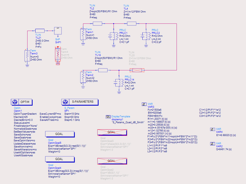Click the VAR3 variable equation icon
246x184 pixels.
coord(144,104)
